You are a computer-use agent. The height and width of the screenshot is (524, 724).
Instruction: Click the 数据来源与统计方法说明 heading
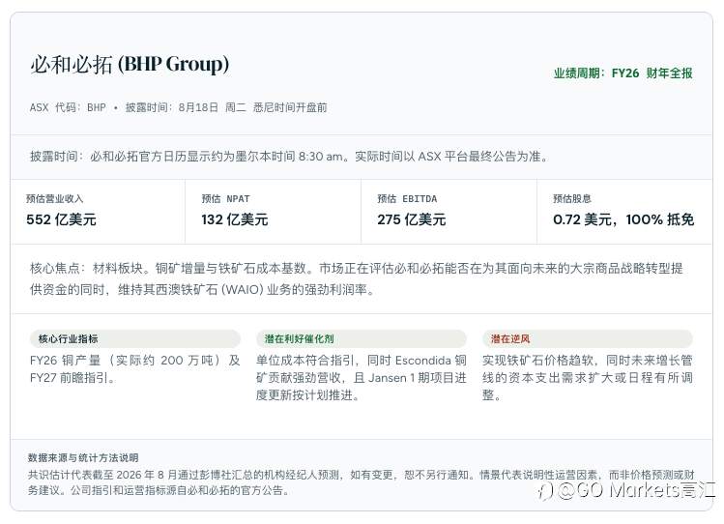[83, 457]
